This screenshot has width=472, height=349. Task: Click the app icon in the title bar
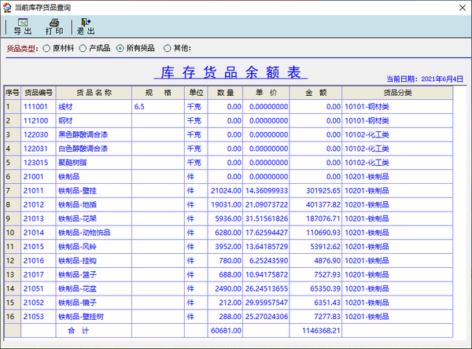(8, 7)
